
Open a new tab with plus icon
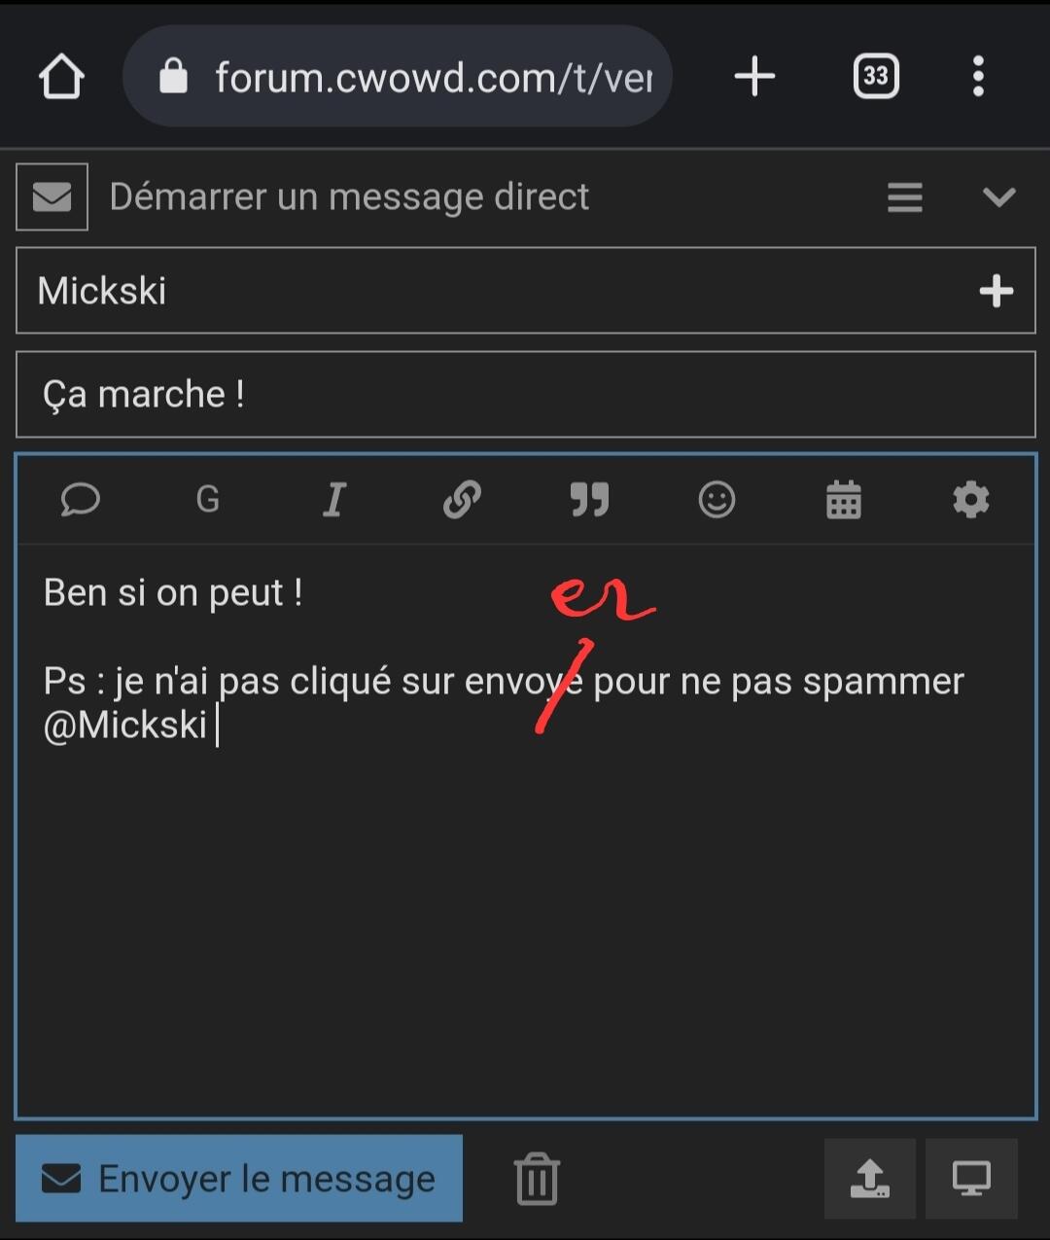pyautogui.click(x=754, y=76)
